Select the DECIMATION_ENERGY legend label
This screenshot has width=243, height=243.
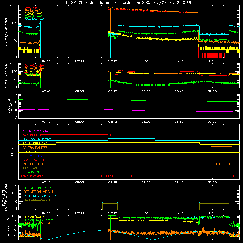pos(39,188)
